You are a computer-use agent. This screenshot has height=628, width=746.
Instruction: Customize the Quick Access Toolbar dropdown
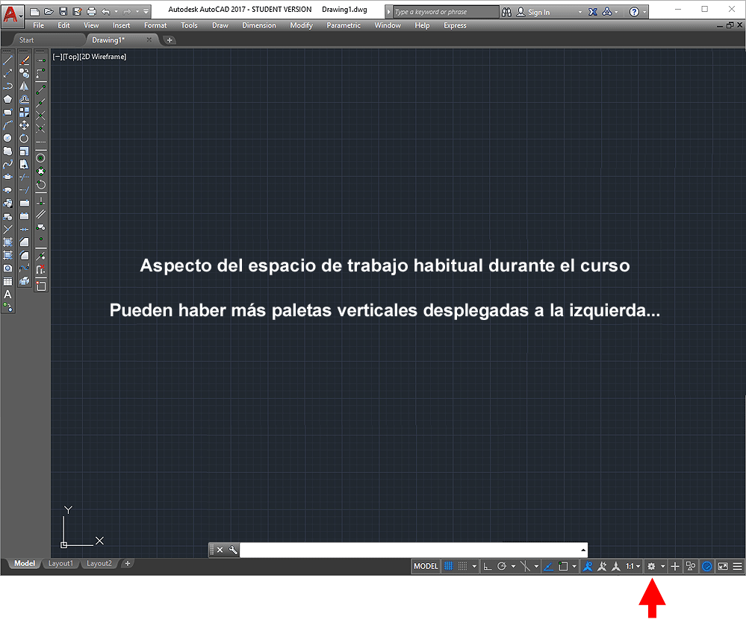coord(146,11)
